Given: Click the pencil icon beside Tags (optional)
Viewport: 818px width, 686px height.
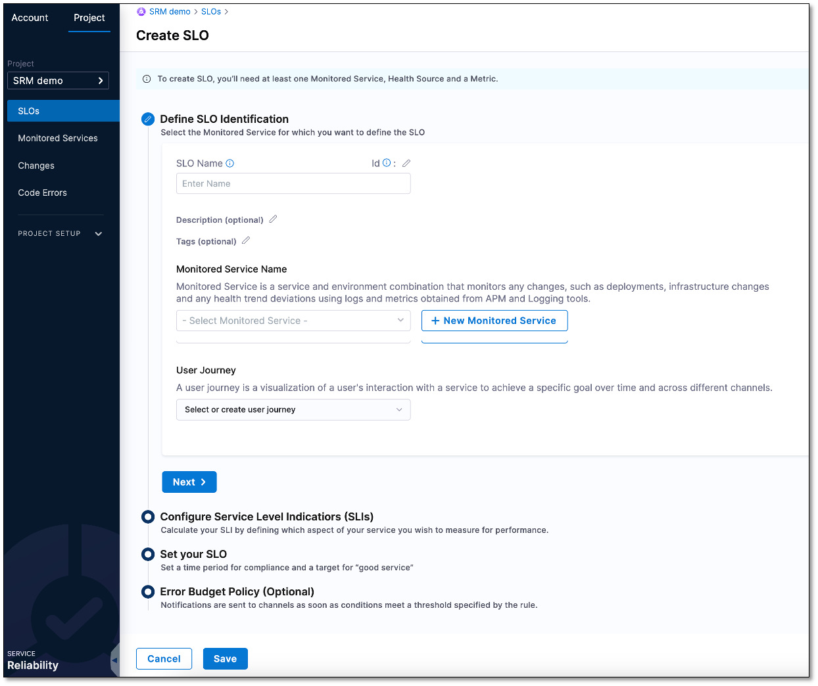Looking at the screenshot, I should click(x=245, y=240).
